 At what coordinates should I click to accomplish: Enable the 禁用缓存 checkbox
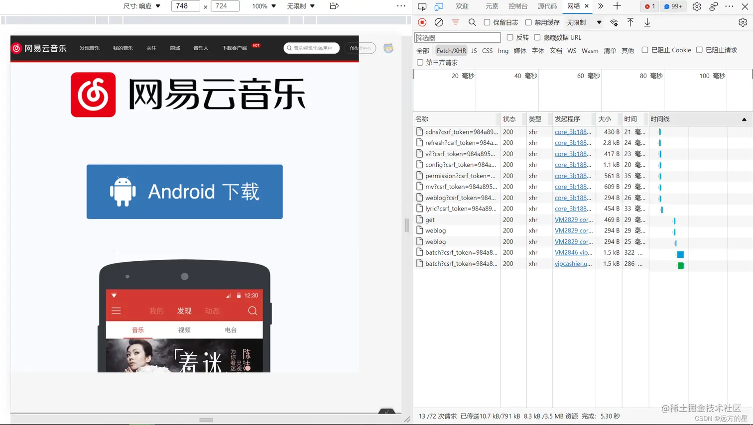click(x=528, y=22)
